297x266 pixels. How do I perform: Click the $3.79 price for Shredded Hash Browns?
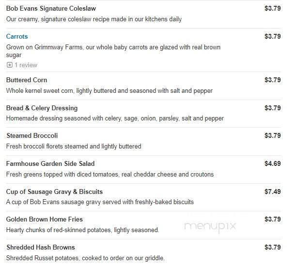click(x=273, y=247)
